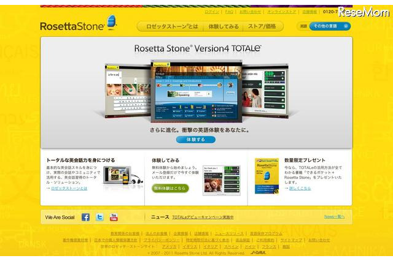
Task: Click the トータルな英会話力を身につける heading
Action: [80, 161]
